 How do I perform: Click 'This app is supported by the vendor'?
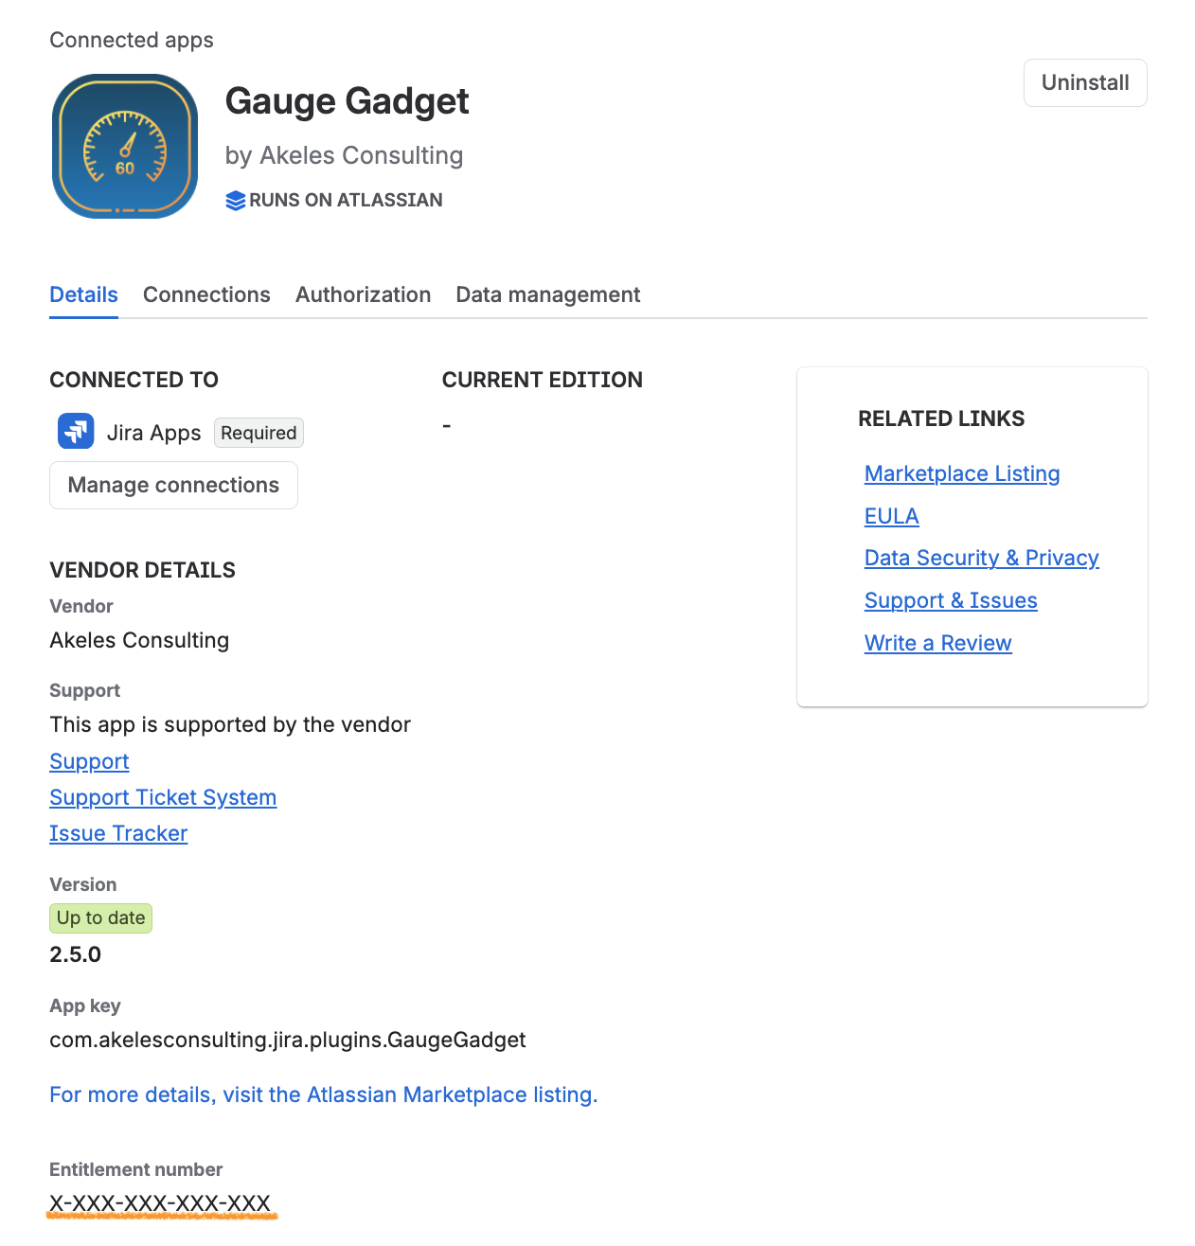(230, 724)
